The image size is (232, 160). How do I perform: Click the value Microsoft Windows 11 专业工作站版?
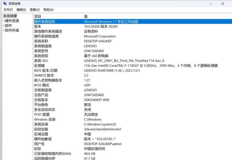click(x=111, y=22)
